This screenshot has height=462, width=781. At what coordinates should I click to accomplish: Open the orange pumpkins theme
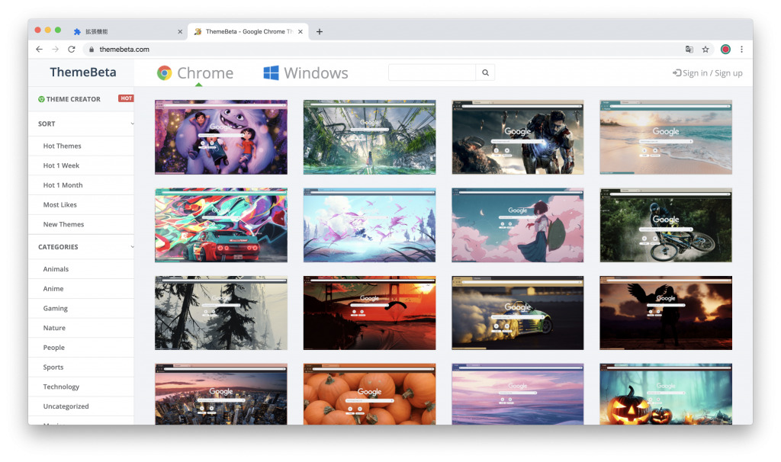[x=370, y=394]
